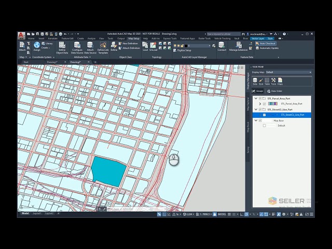Click the customization menu icon in status bar
The image size is (332, 249).
pyautogui.click(x=311, y=214)
